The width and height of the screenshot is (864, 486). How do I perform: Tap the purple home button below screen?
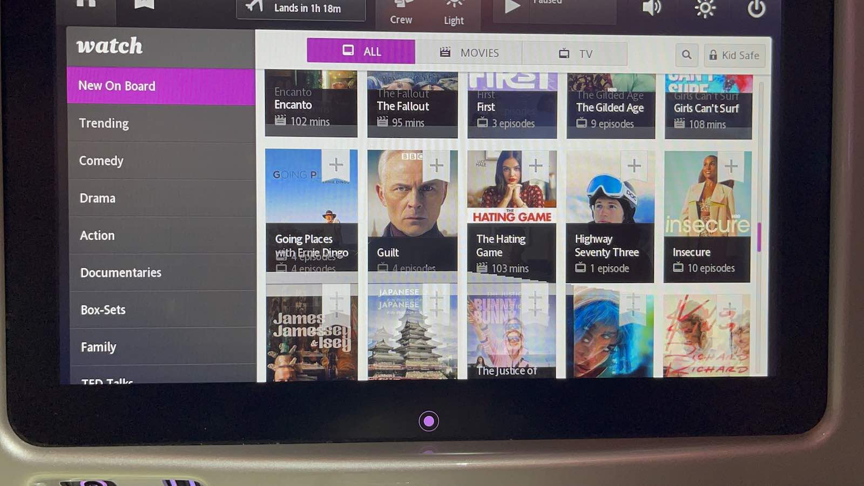point(429,421)
